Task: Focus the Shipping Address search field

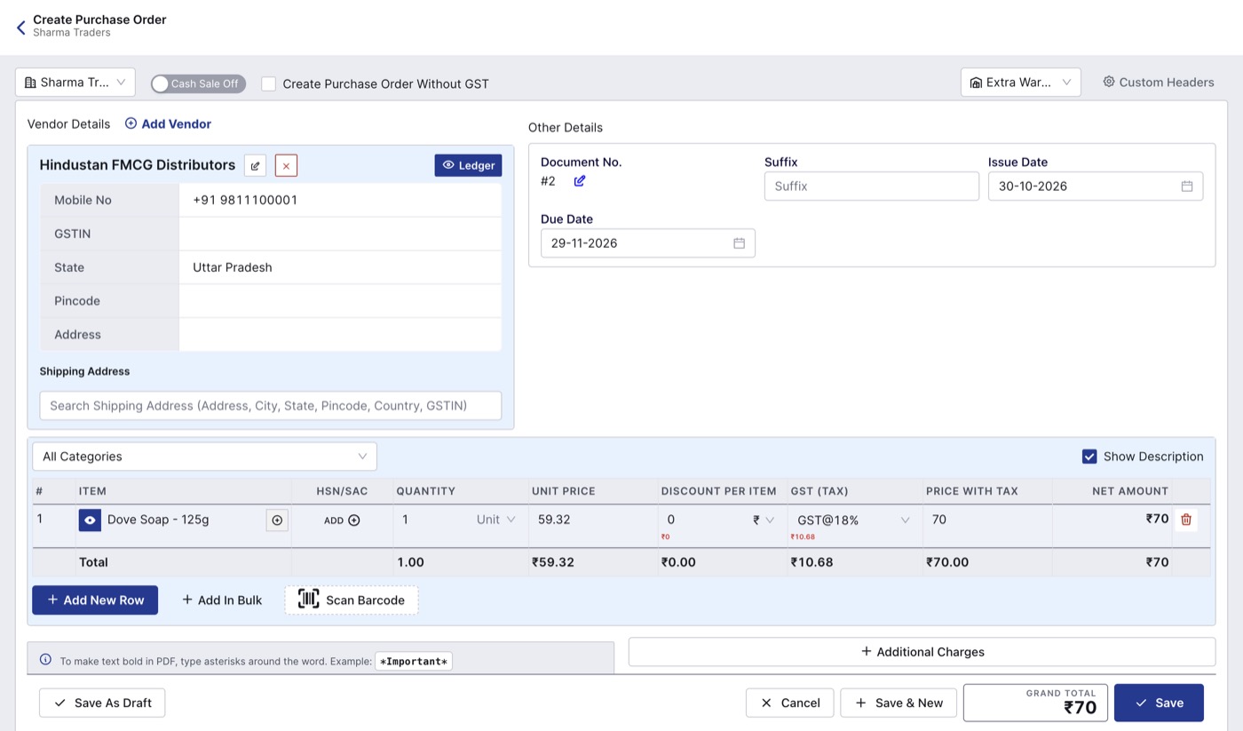Action: 271,406
